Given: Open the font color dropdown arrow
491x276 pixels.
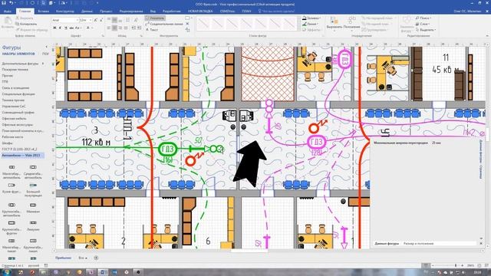Looking at the screenshot, I should [93, 28].
